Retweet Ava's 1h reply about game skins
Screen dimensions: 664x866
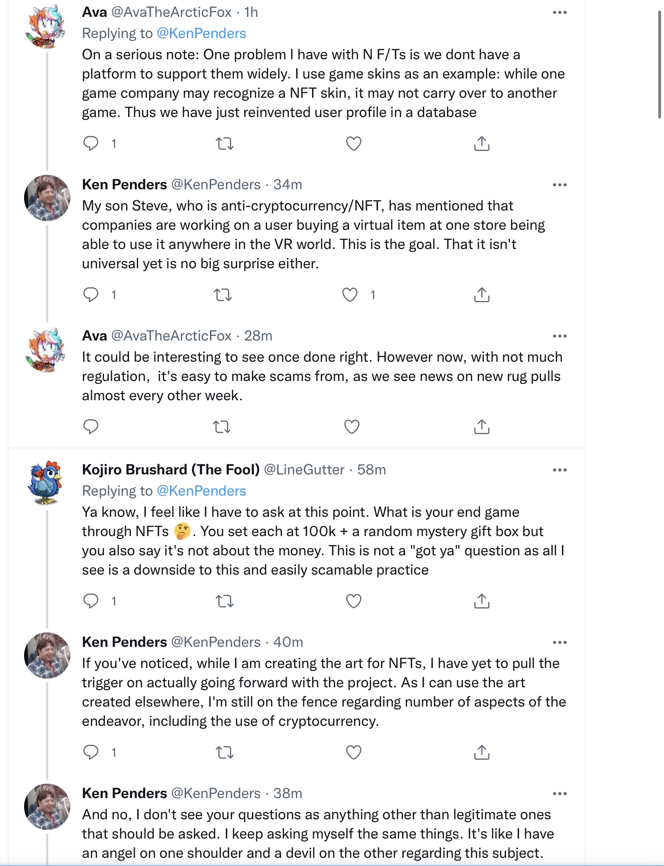pyautogui.click(x=224, y=144)
